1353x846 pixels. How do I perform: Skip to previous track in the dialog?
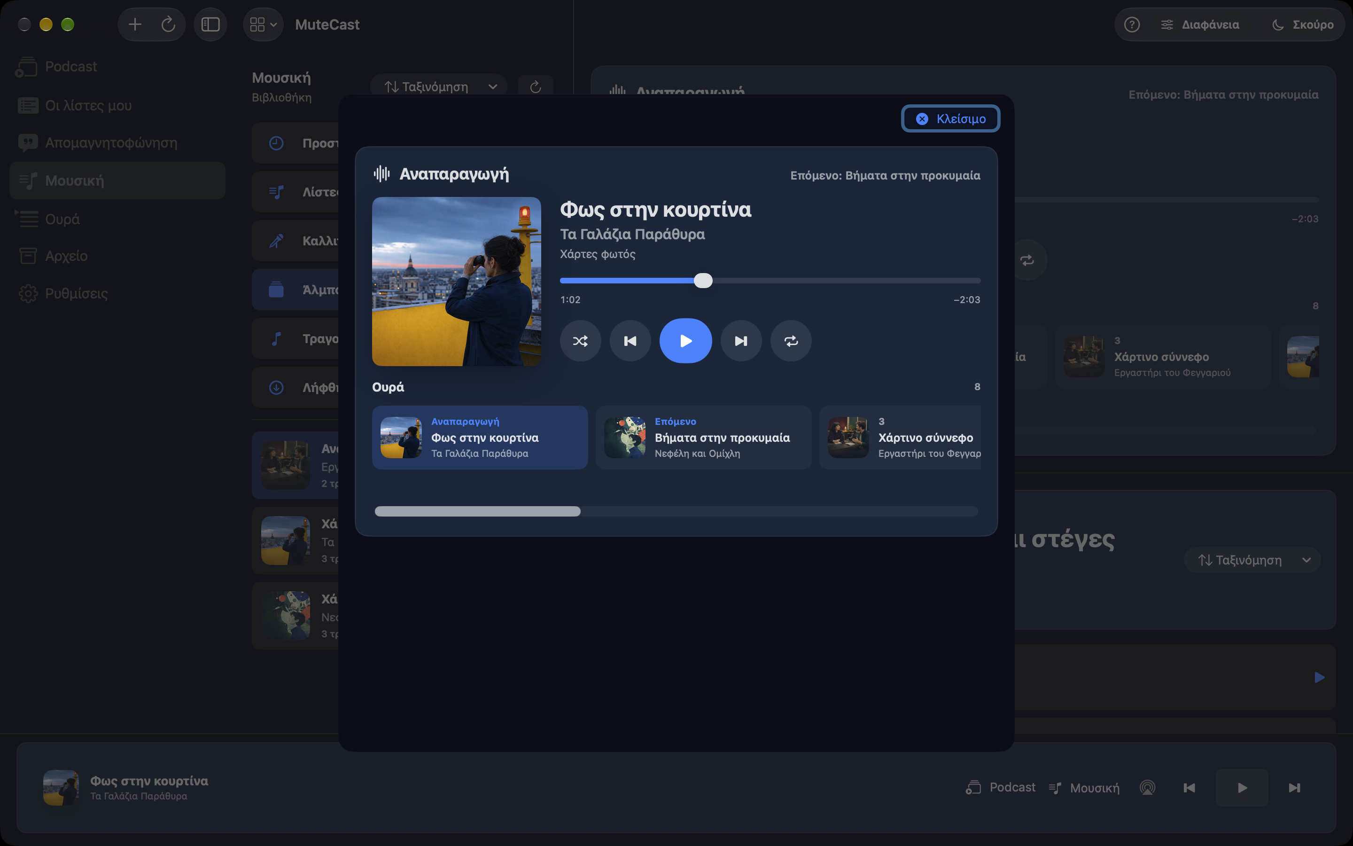[630, 341]
